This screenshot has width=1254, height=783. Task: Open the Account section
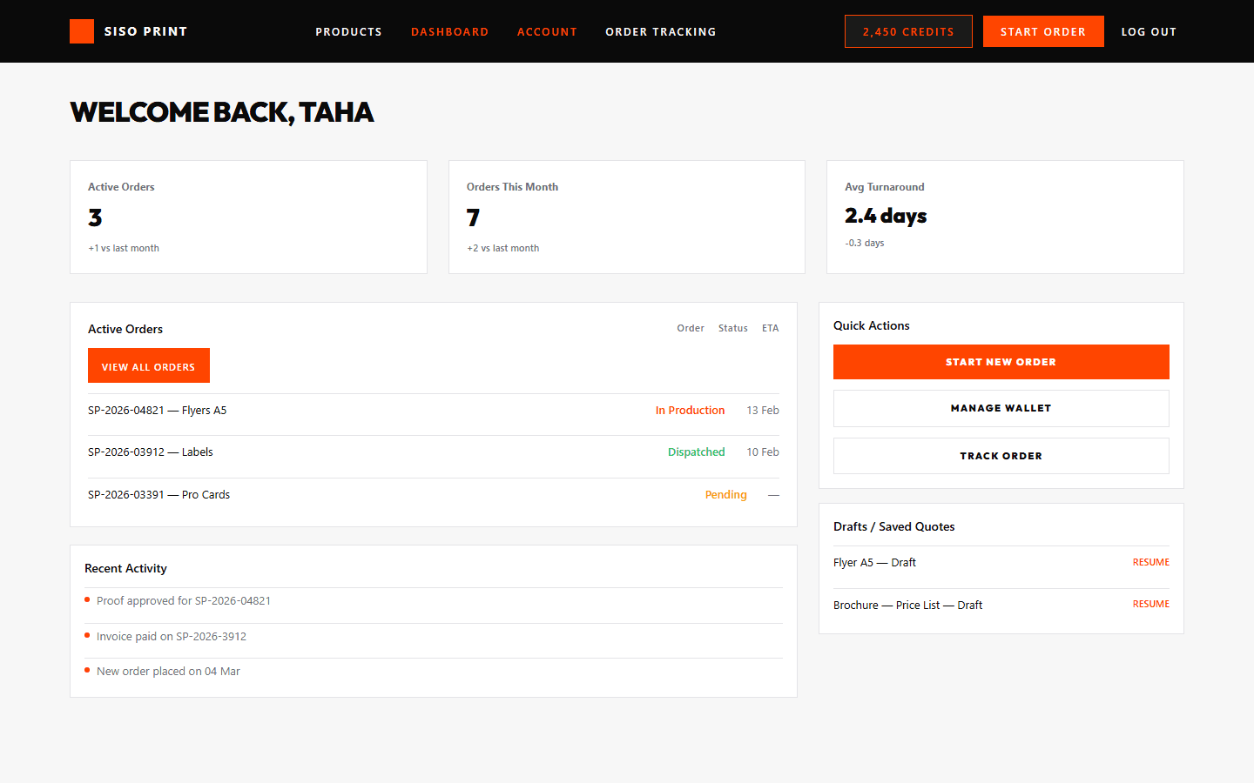(x=547, y=31)
